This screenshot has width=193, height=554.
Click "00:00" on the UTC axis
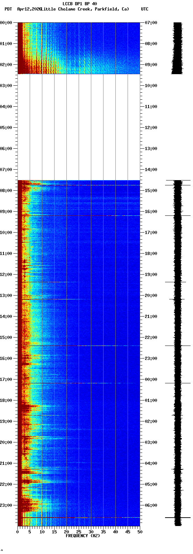(151, 379)
